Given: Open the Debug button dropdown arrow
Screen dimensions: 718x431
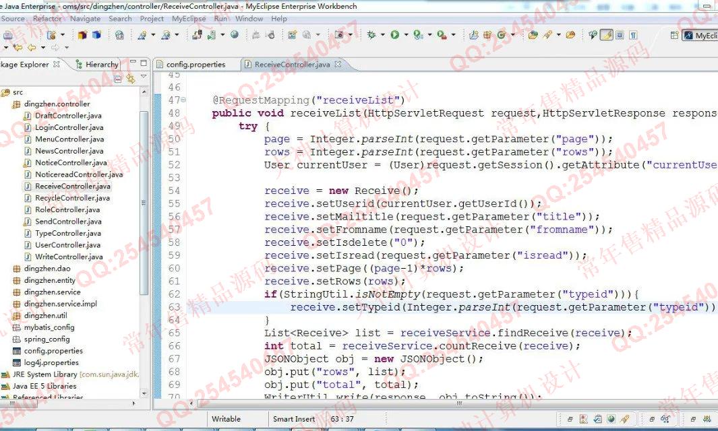Looking at the screenshot, I should 382,35.
